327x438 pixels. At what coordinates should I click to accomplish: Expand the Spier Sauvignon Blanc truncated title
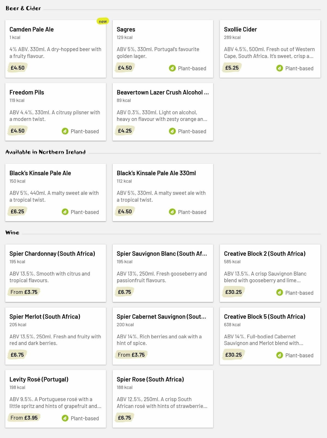point(162,253)
